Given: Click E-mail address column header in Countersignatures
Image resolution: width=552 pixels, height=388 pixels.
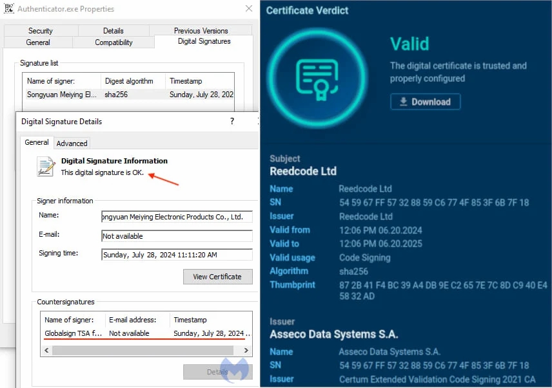Looking at the screenshot, I should tap(137, 320).
